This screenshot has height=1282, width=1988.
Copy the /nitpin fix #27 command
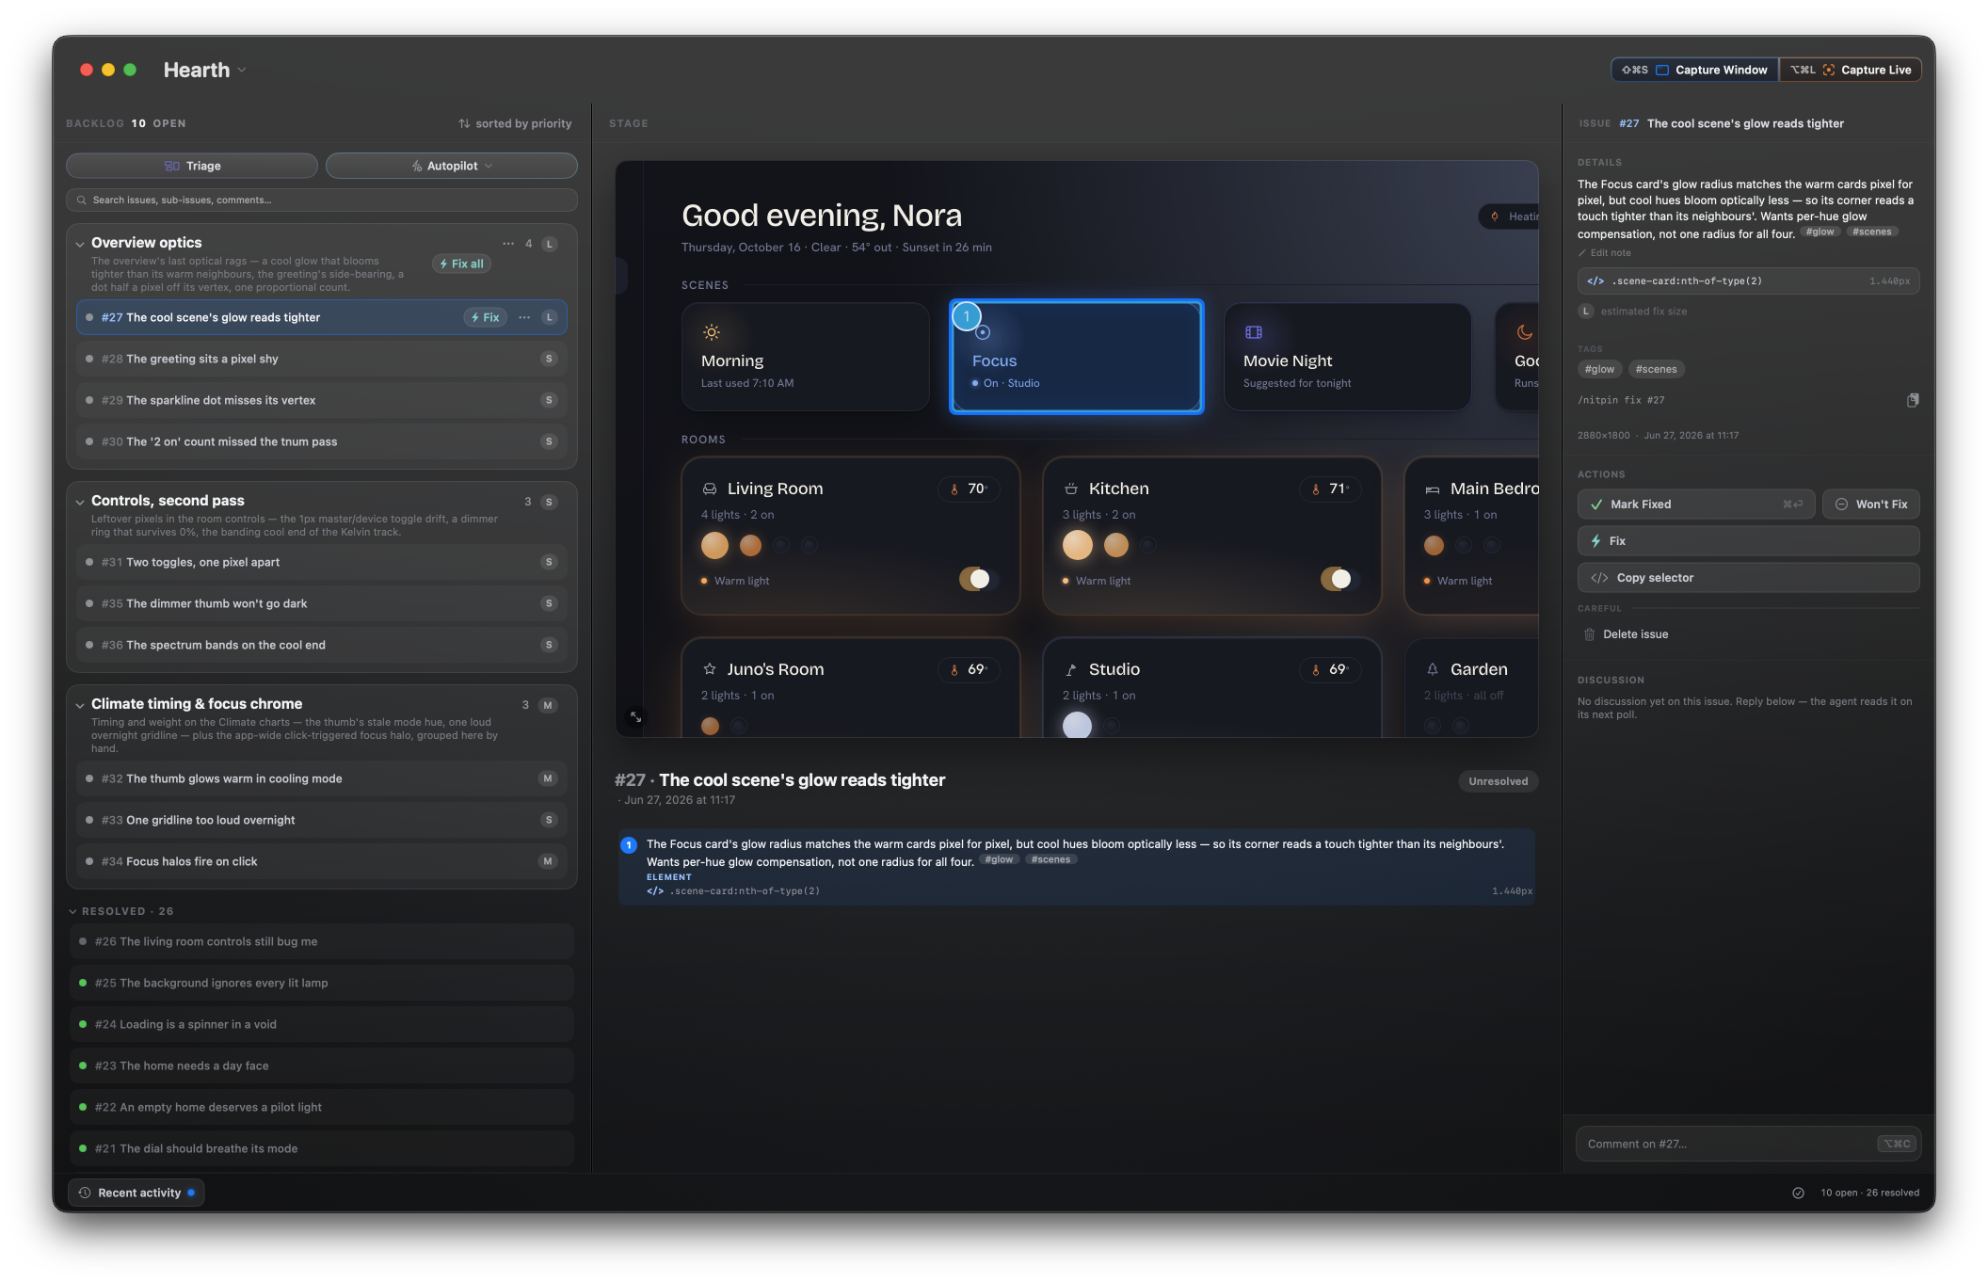click(1912, 400)
